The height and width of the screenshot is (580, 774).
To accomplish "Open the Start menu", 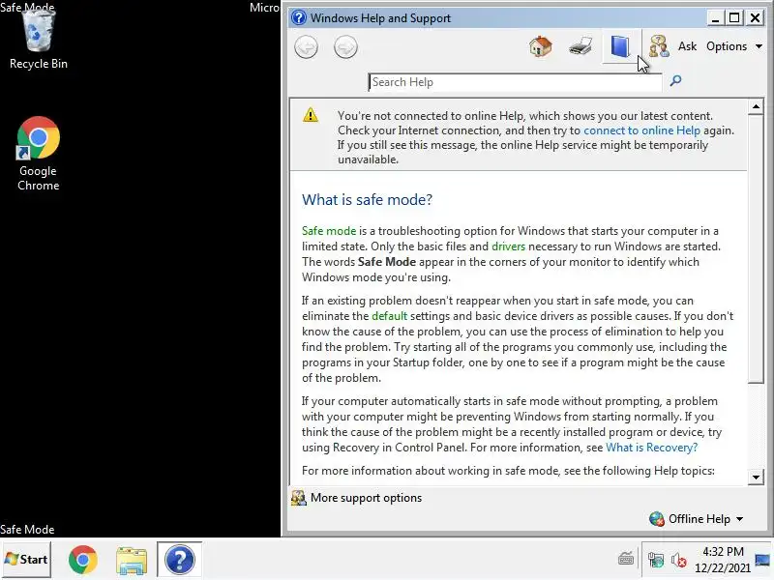I will tap(26, 560).
